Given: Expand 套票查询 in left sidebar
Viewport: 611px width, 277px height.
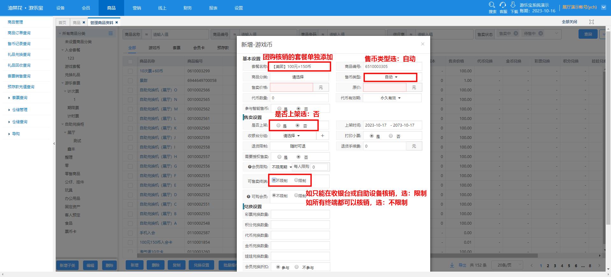Looking at the screenshot, I should pyautogui.click(x=20, y=98).
